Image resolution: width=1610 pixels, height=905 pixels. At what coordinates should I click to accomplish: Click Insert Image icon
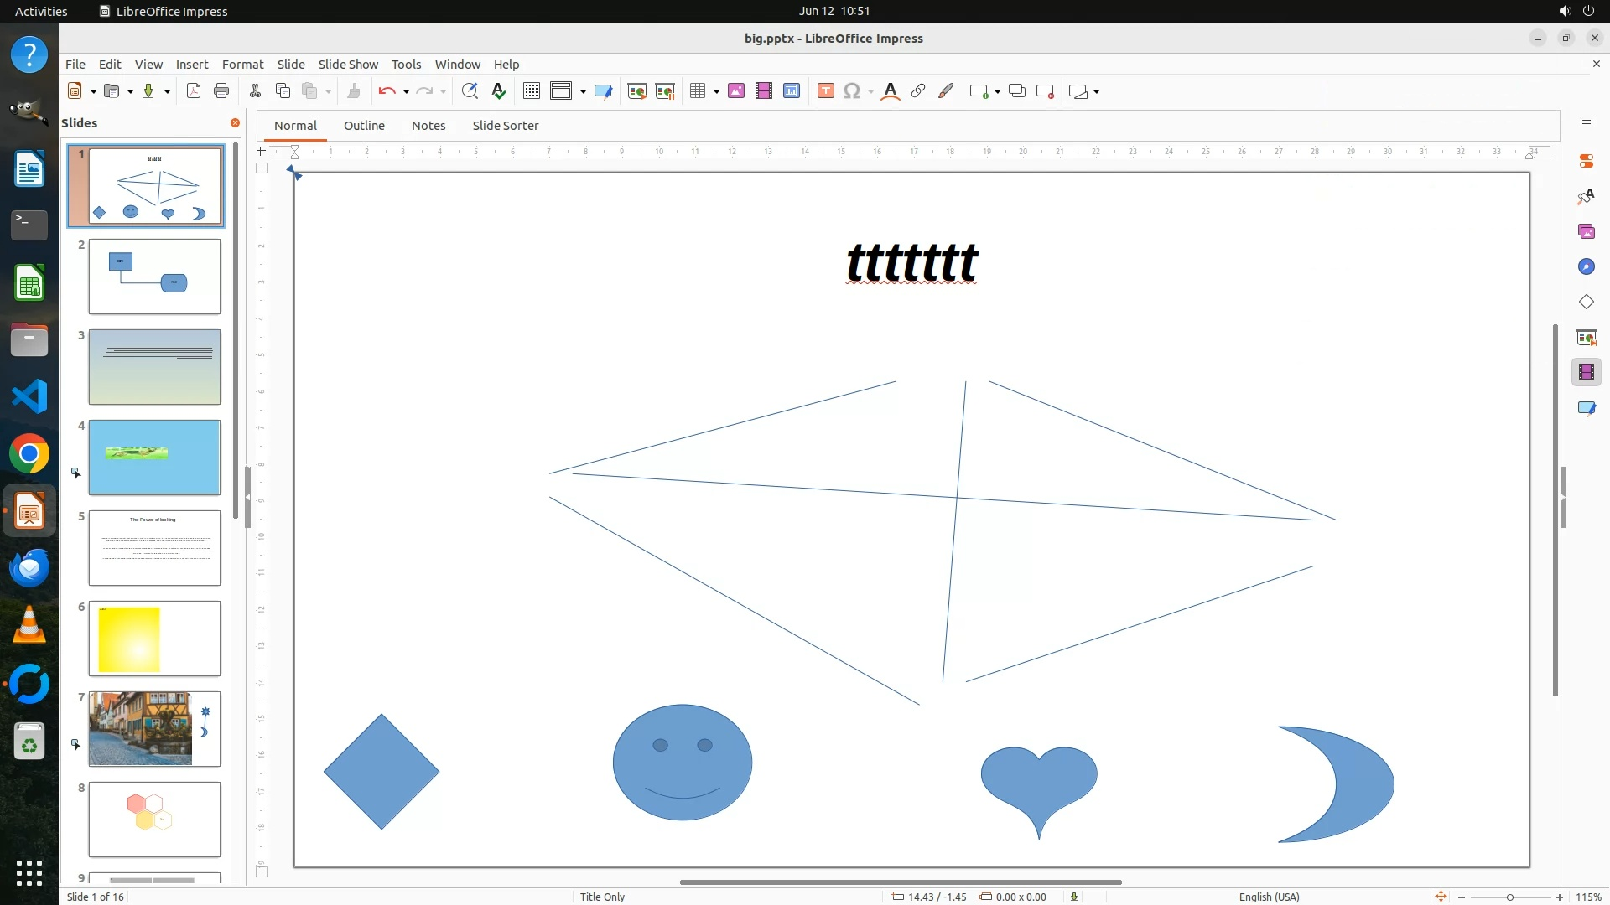tap(736, 91)
